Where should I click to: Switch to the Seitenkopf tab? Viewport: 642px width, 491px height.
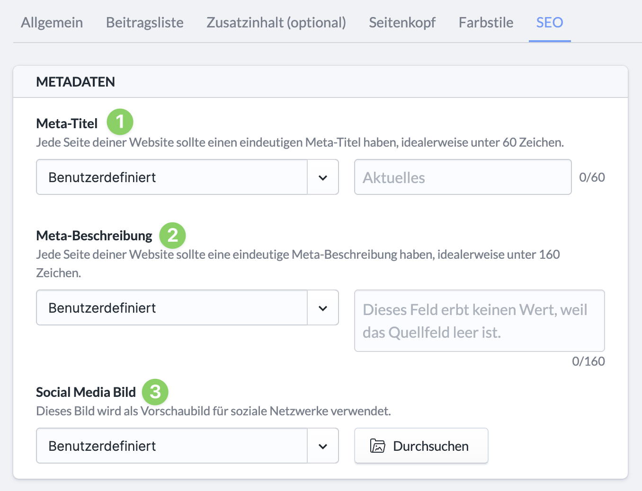click(402, 22)
